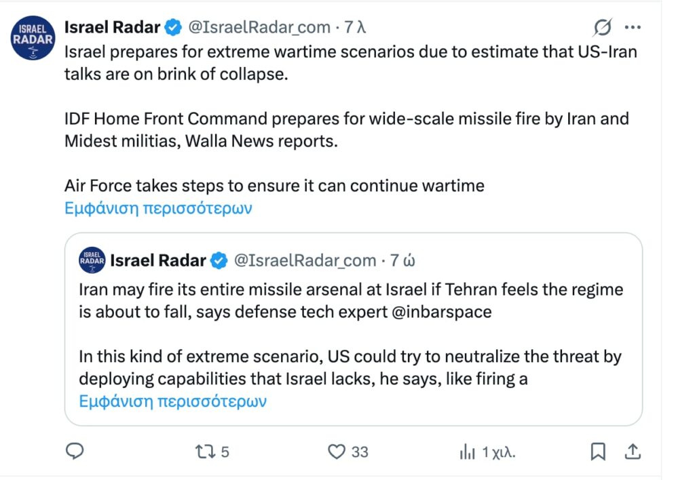The height and width of the screenshot is (480, 695).
Task: Click the quoted tweet's 7 ώ timestamp
Action: 402,260
